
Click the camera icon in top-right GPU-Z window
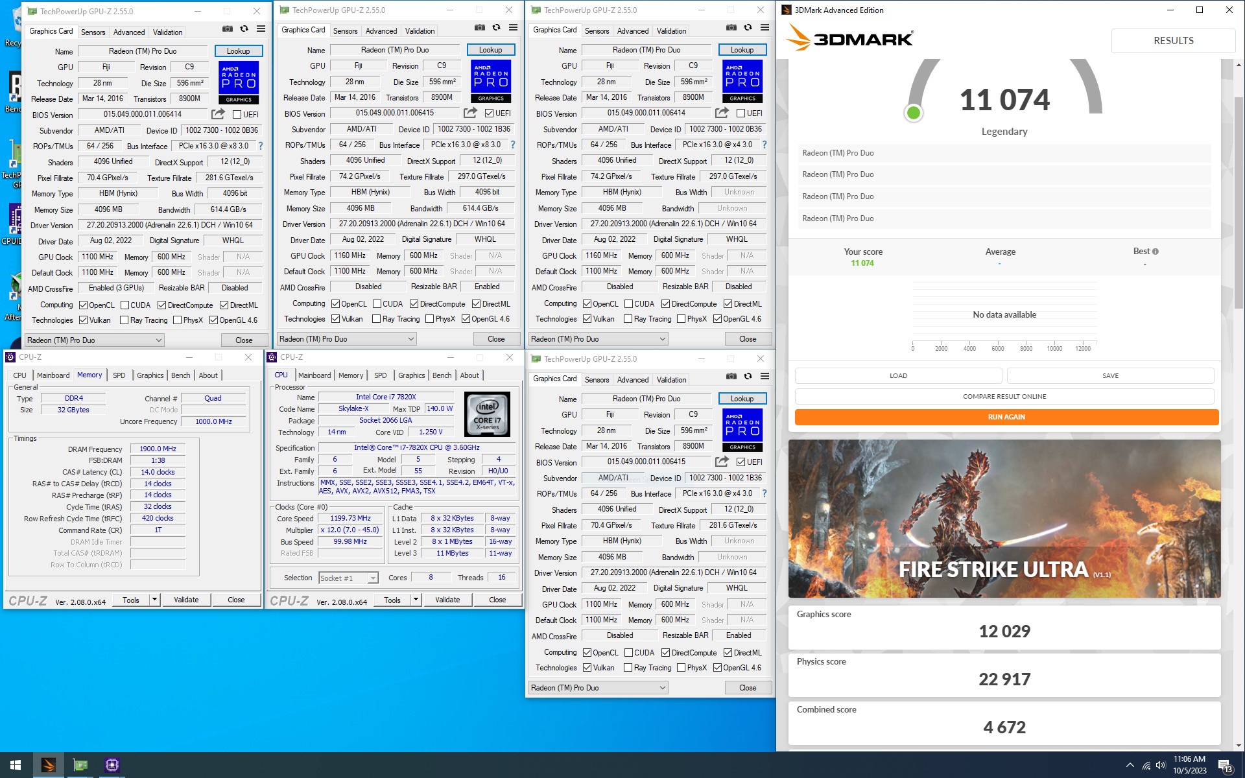click(731, 28)
